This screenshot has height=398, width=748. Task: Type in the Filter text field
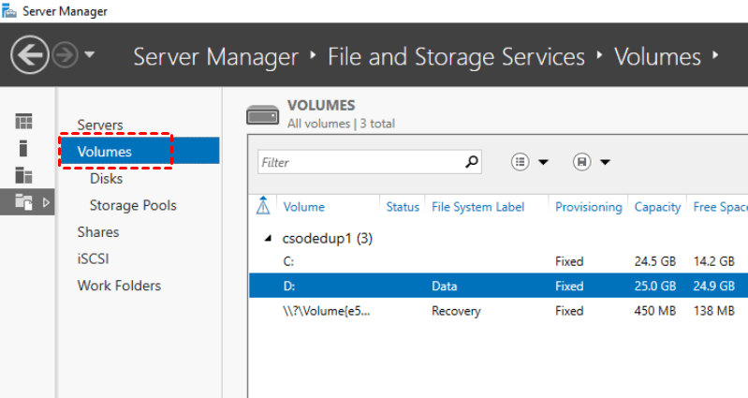[360, 162]
